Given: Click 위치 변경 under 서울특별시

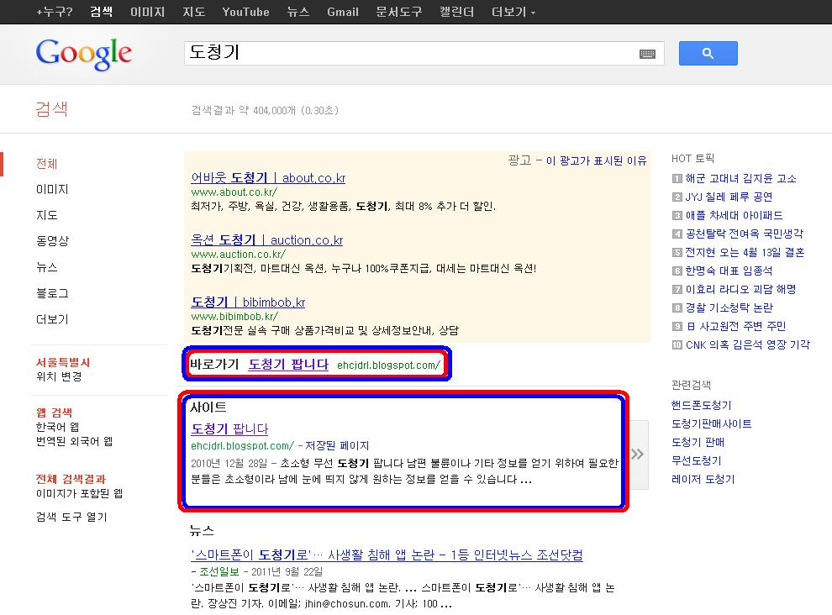Looking at the screenshot, I should [x=59, y=376].
